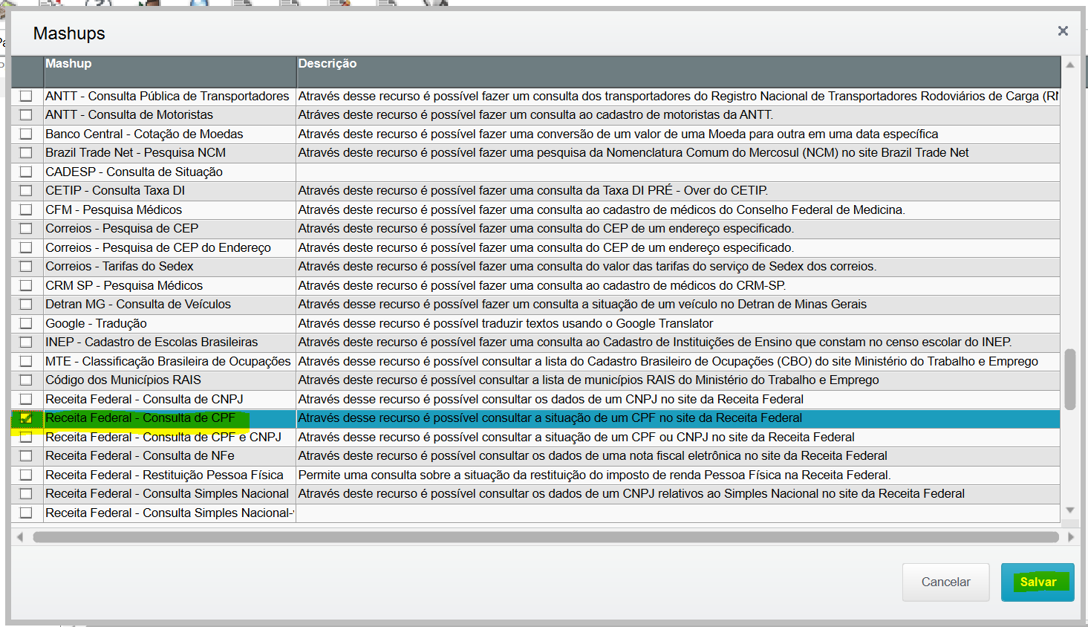1088x627 pixels.
Task: Click the vertical scrollbar down arrow
Action: click(x=1070, y=510)
